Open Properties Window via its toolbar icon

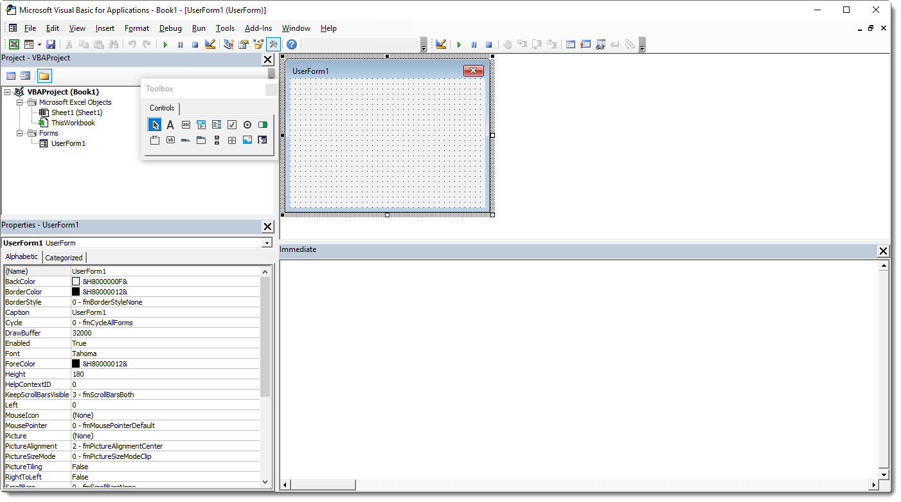244,44
